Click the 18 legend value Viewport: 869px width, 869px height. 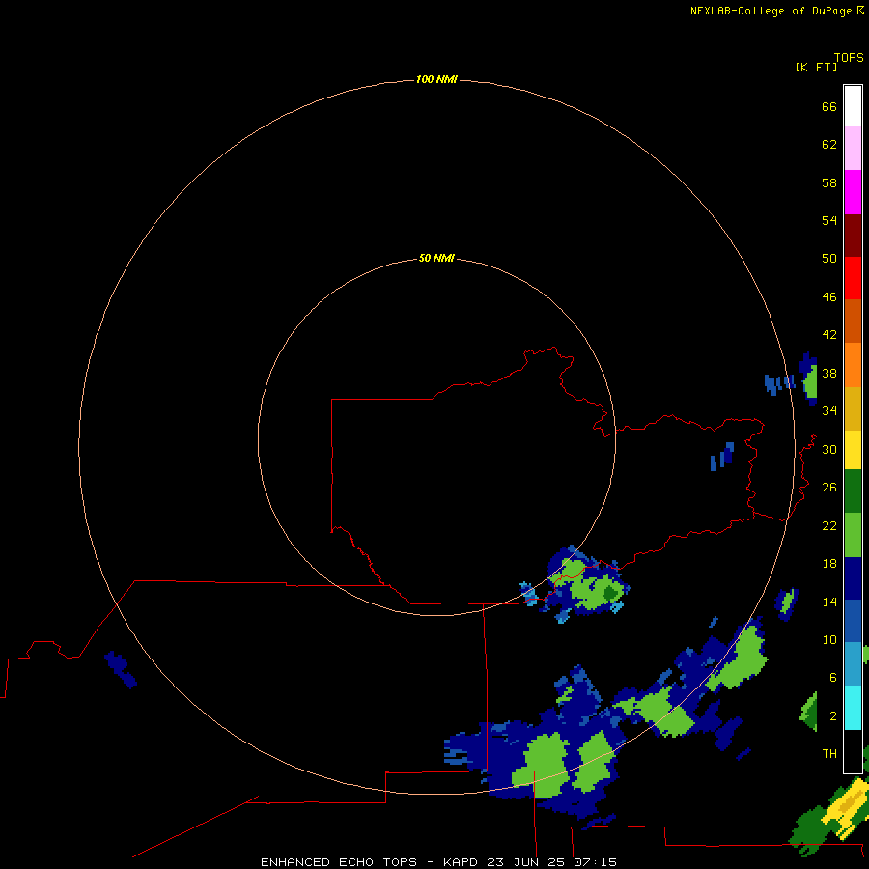click(x=829, y=564)
